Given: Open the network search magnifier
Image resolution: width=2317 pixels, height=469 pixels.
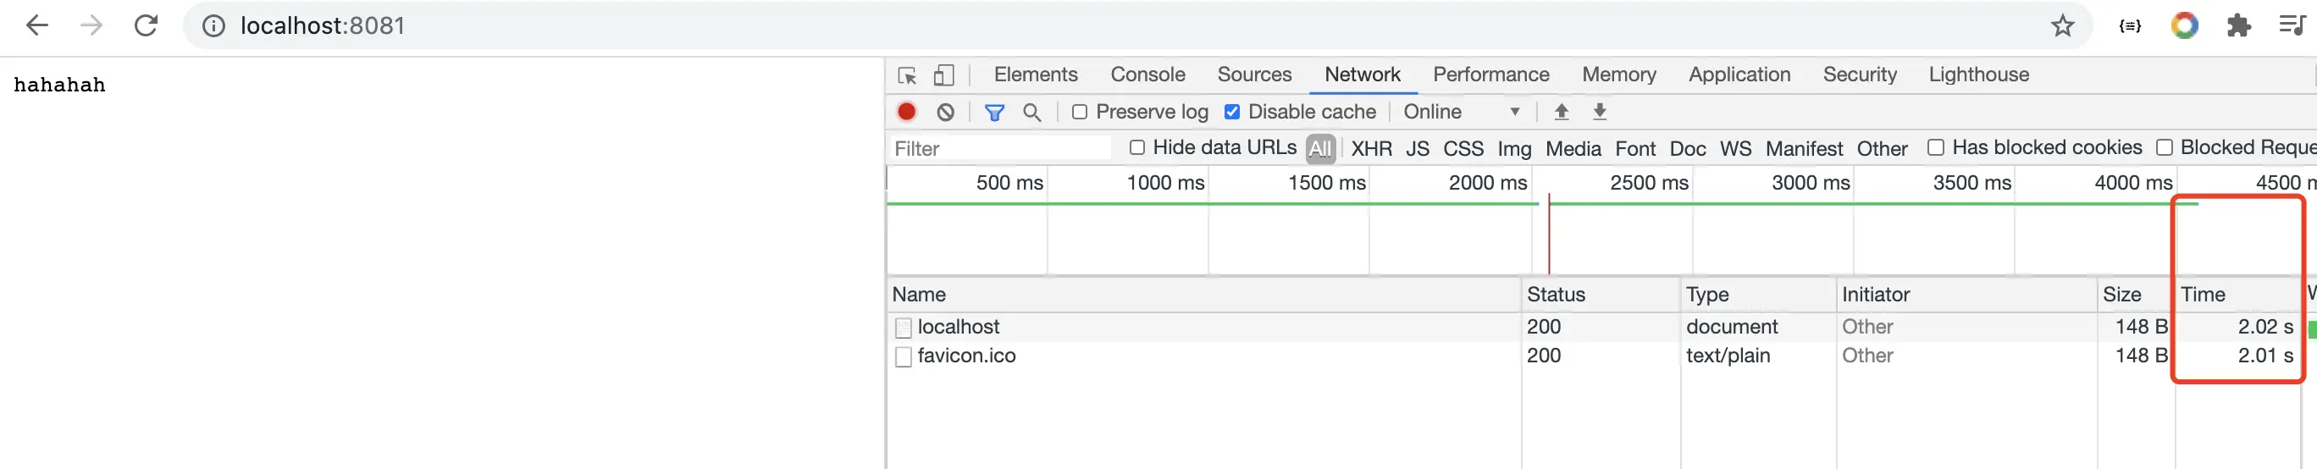Looking at the screenshot, I should pos(1031,112).
